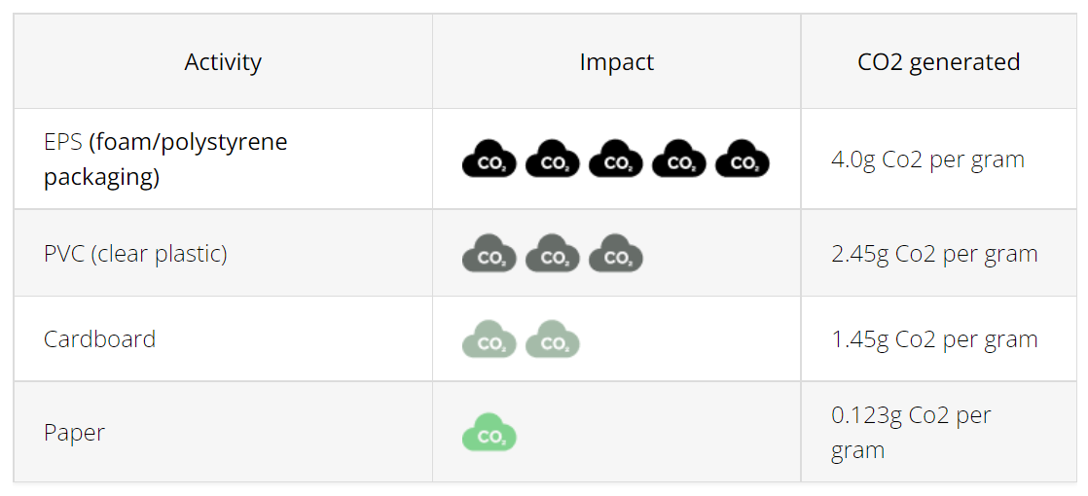Image resolution: width=1088 pixels, height=496 pixels.
Task: Click the CO2 generated column header
Action: point(939,62)
